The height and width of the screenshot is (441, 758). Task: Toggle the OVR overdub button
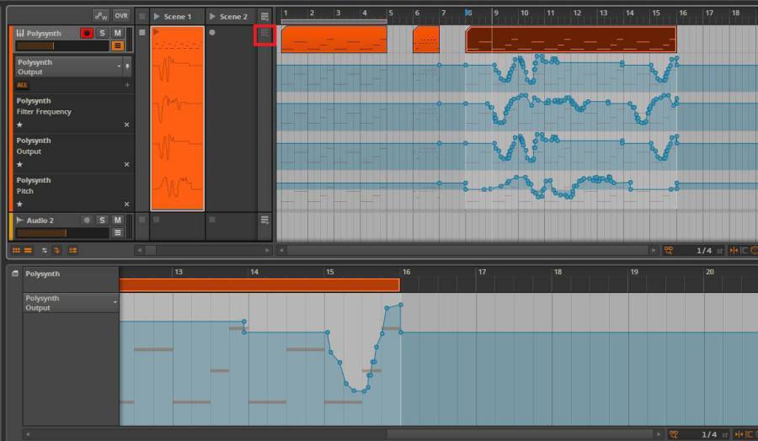121,16
